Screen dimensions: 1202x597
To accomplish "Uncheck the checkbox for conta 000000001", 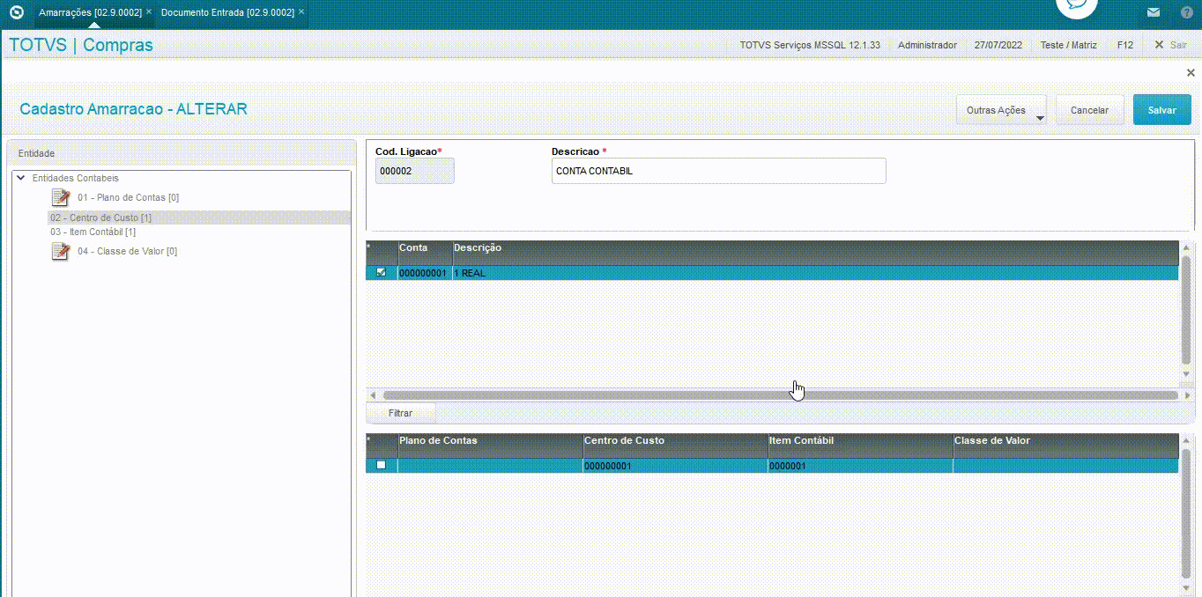I will click(x=382, y=272).
